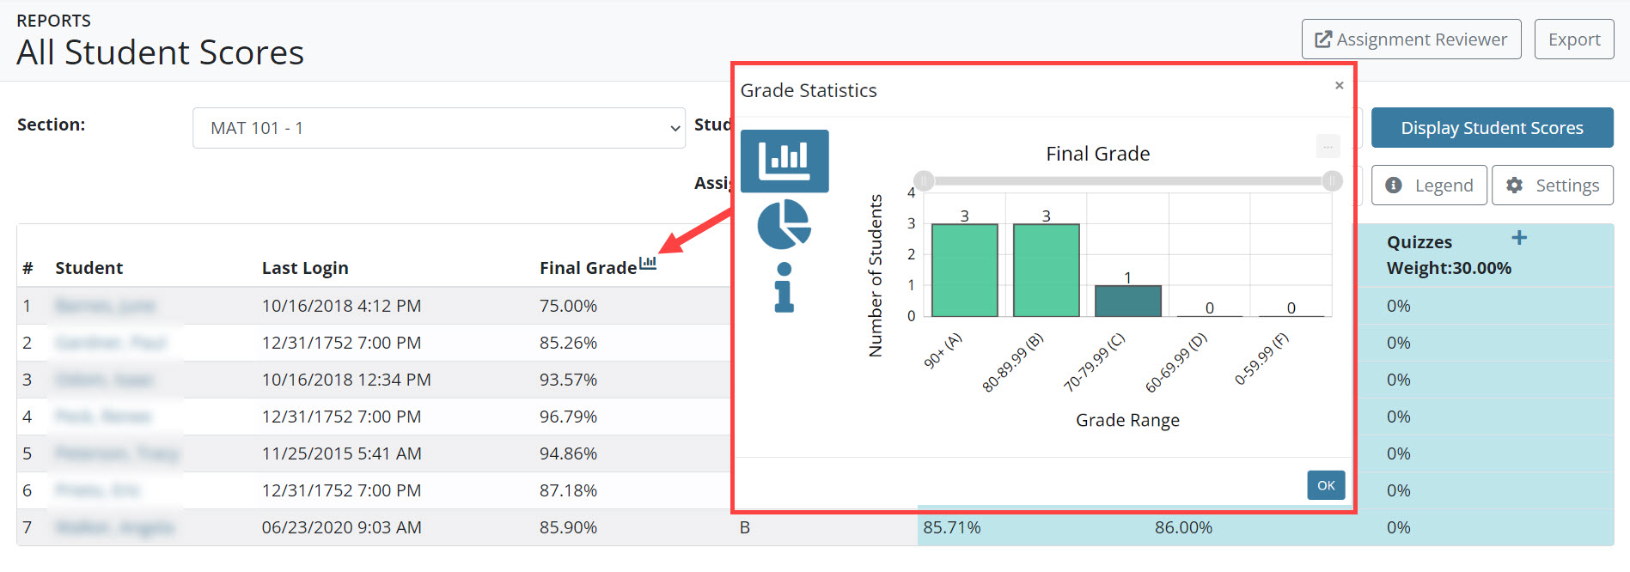Viewport: 1630px width, 572px height.
Task: Grab the right handle of chart slider
Action: 1332,181
